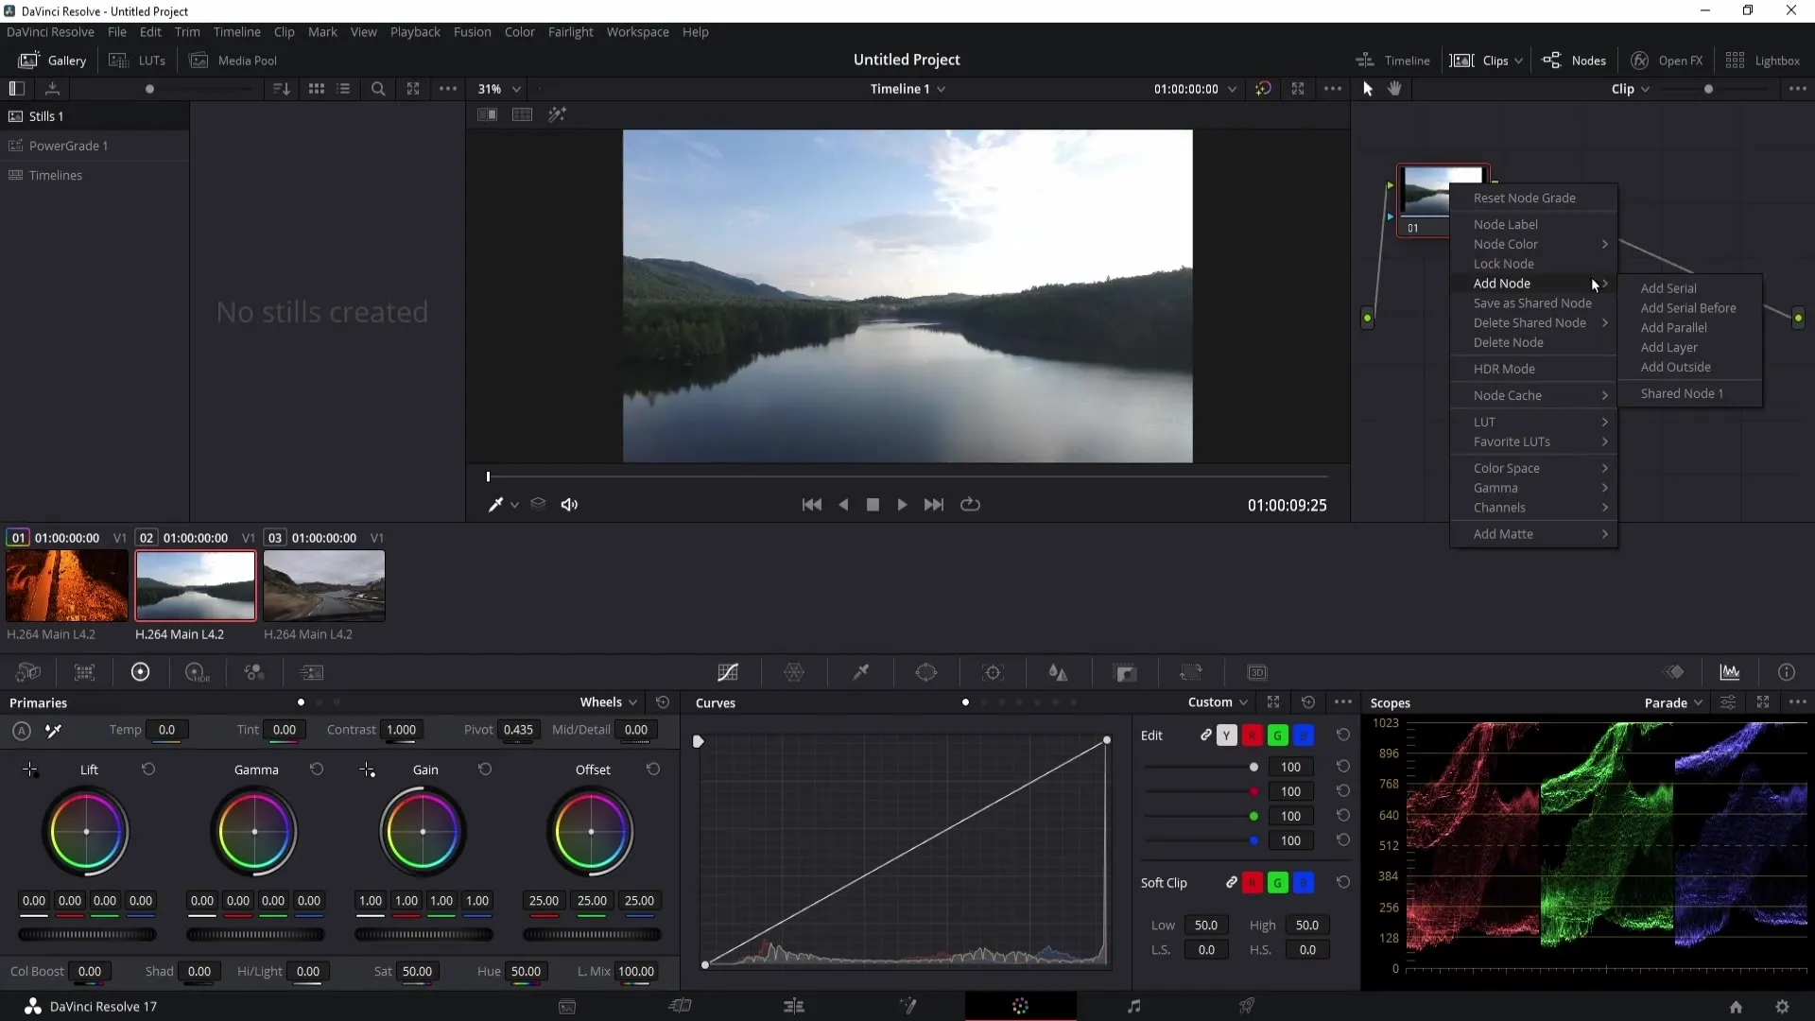Click clip 02 thumbnail in timeline
The height and width of the screenshot is (1021, 1815).
pyautogui.click(x=195, y=586)
